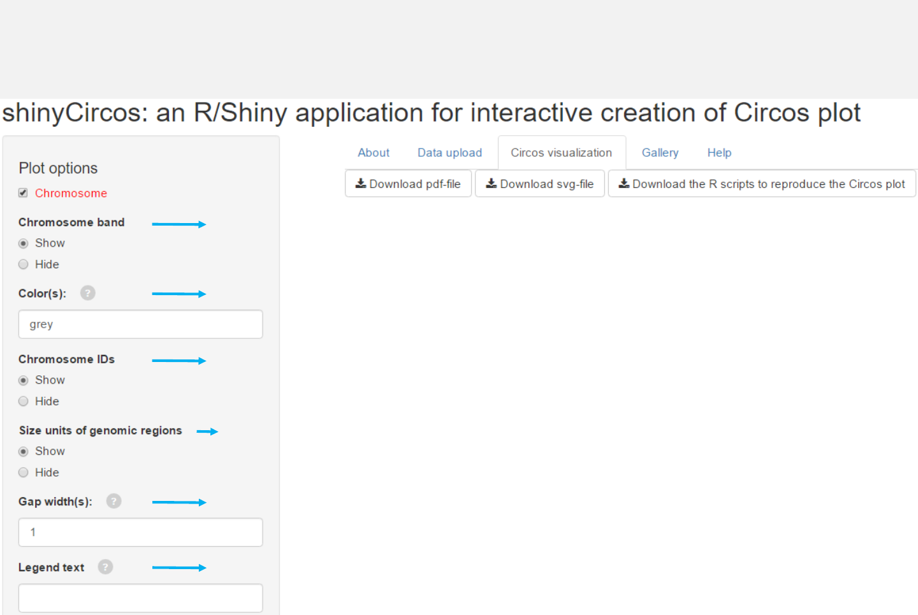The height and width of the screenshot is (615, 918).
Task: Select Hide under Chromosome band
Action: (24, 264)
